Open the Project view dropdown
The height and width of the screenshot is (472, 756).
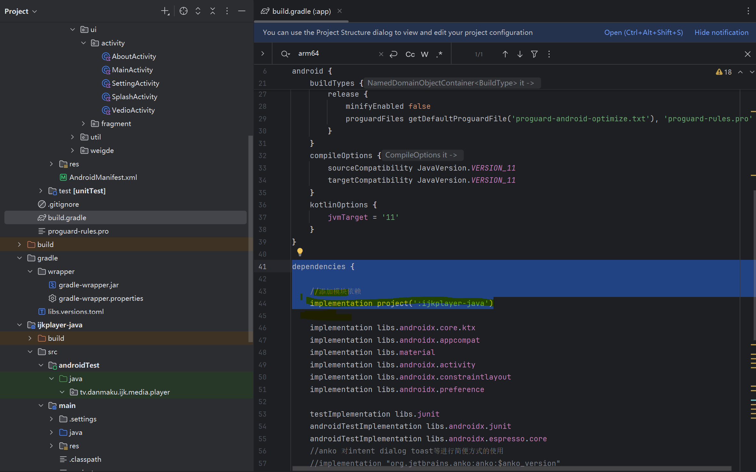click(21, 11)
